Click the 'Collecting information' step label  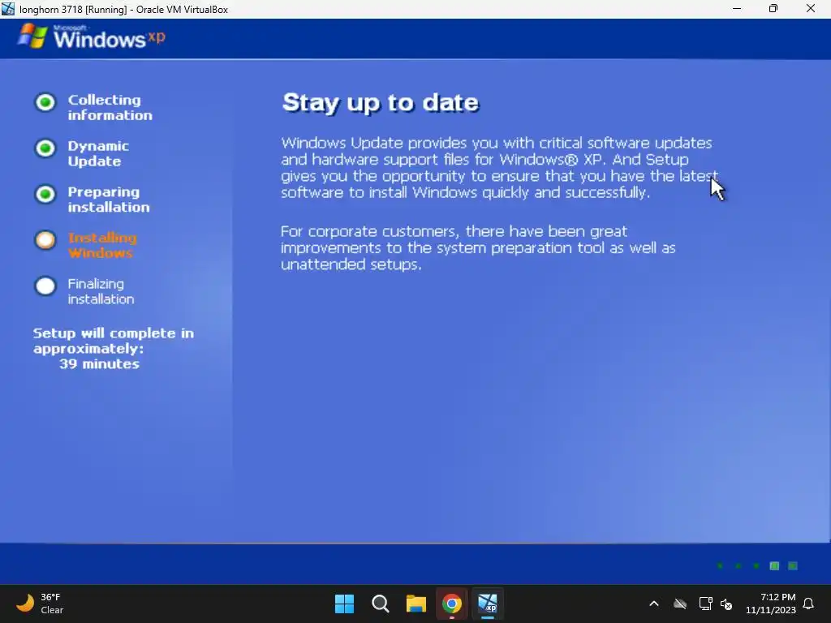(x=110, y=108)
